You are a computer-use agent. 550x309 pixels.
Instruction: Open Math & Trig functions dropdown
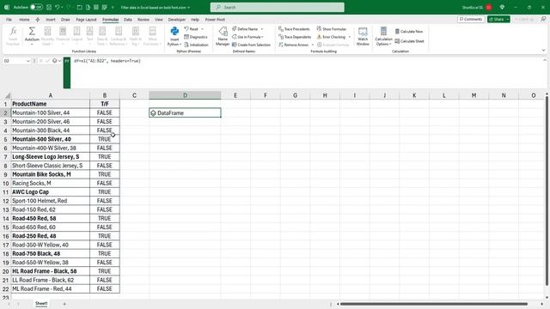click(x=136, y=36)
